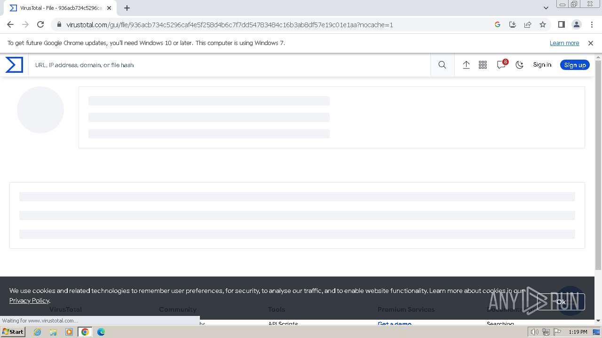The height and width of the screenshot is (338, 602).
Task: Click the Chrome taskbar icon
Action: pyautogui.click(x=85, y=332)
